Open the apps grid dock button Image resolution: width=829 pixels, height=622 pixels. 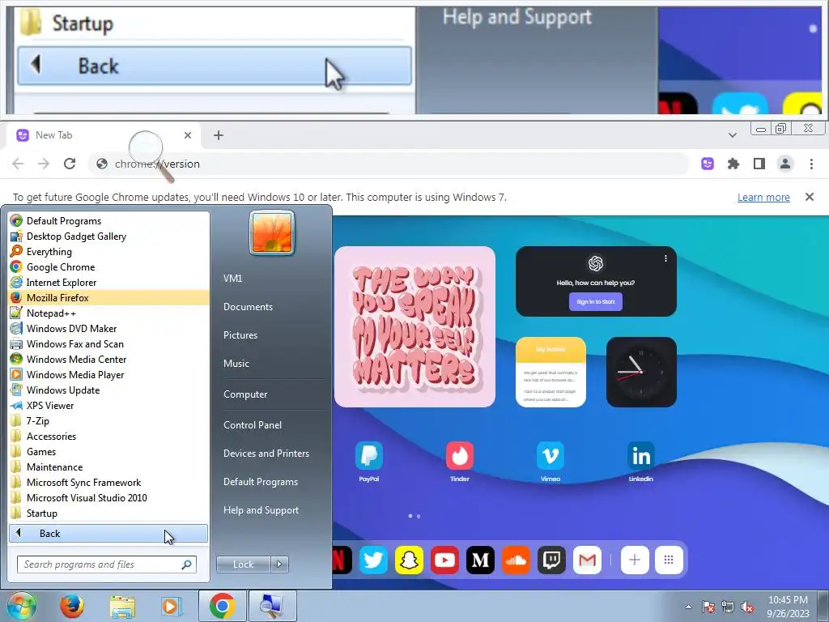pos(669,560)
